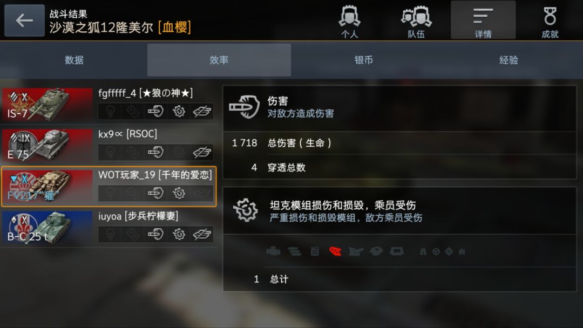Go back using the arrow button
Screen dimensions: 583x328
pyautogui.click(x=24, y=20)
